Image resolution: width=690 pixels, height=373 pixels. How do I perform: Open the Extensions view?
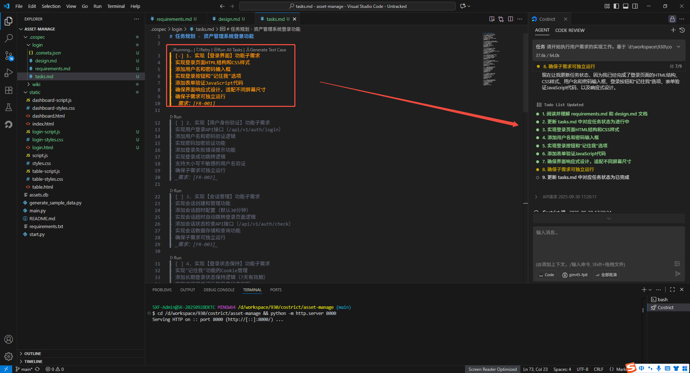pos(9,90)
